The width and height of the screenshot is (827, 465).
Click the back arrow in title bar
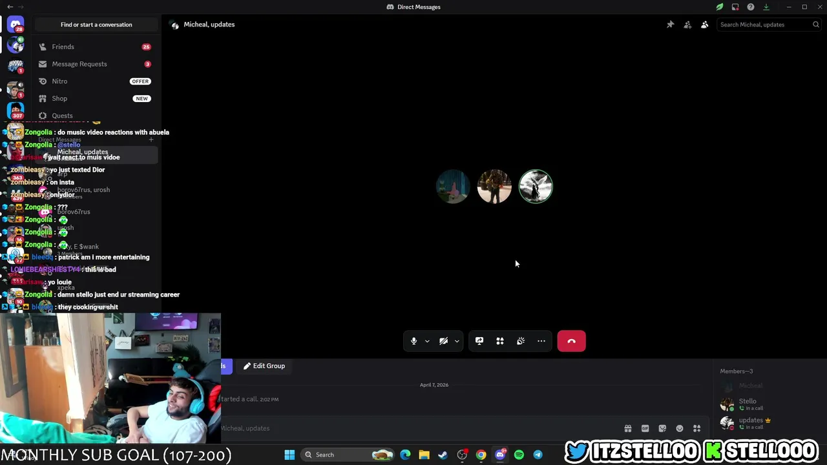(x=10, y=7)
